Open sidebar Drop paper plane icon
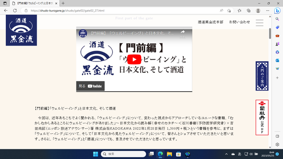Viewport: 283px width, 159px height. (277, 69)
